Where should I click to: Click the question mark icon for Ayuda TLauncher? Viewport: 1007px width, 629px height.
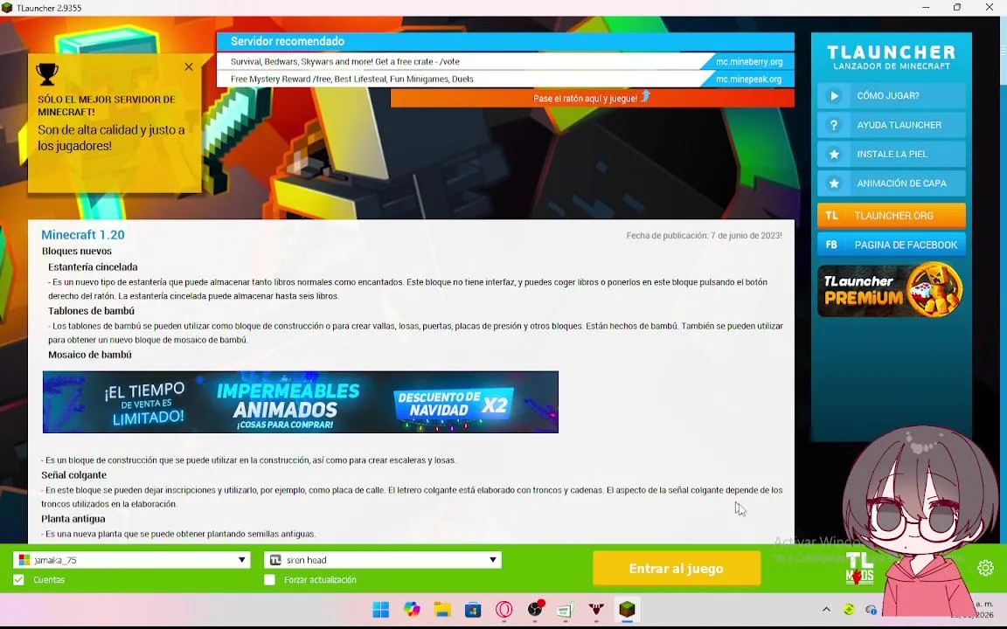834,125
